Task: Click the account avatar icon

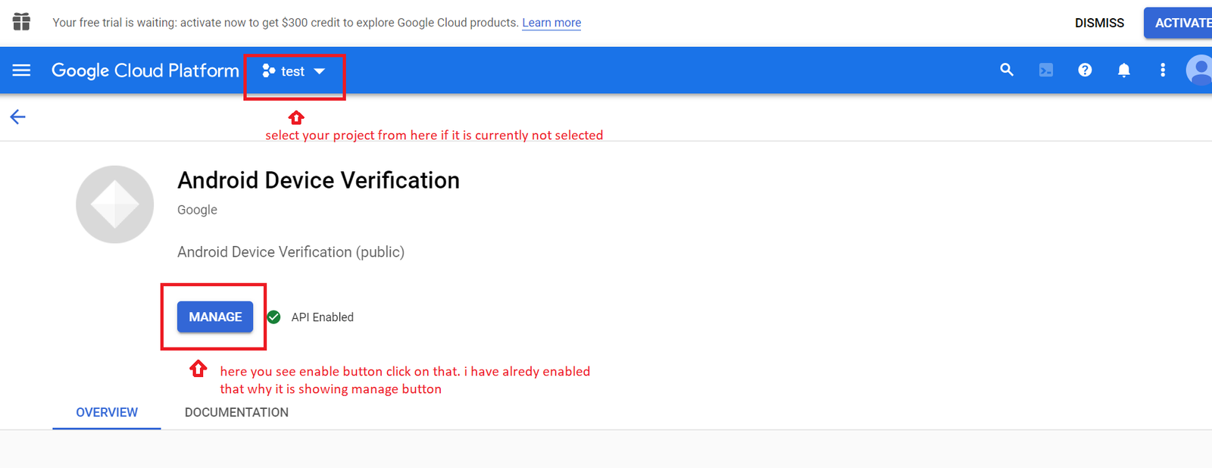Action: pos(1199,70)
